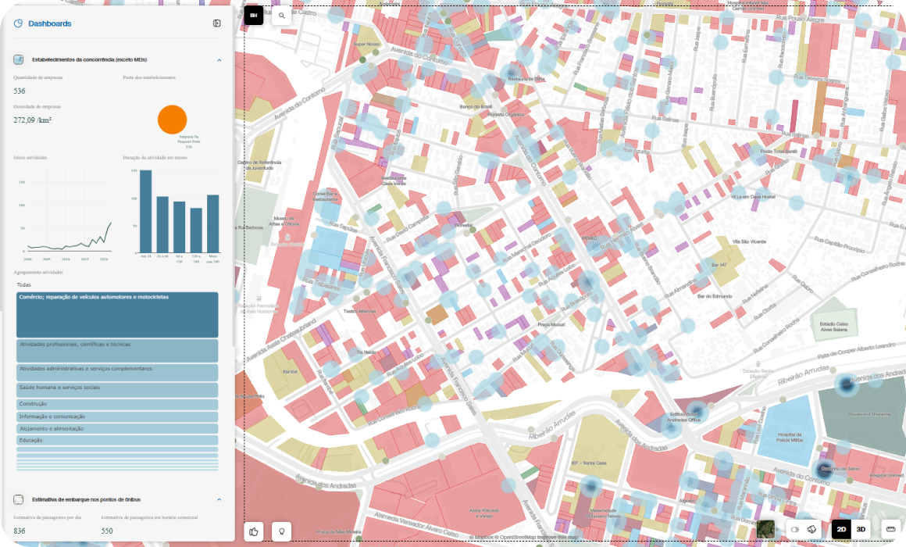Collapse Estabelecimentos da concorrência section
Viewport: 906px width, 547px height.
click(x=219, y=60)
